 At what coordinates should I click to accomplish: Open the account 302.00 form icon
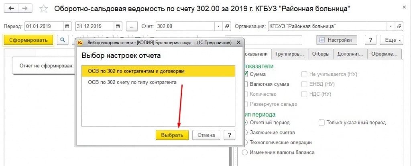(227, 26)
